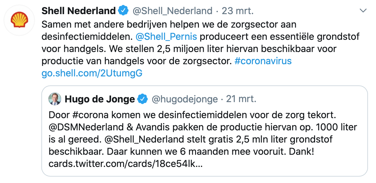
Task: Click the verified badge beside Shell Nederland
Action: (123, 11)
